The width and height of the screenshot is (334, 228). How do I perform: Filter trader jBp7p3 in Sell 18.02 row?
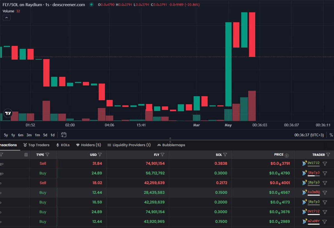(x=325, y=183)
